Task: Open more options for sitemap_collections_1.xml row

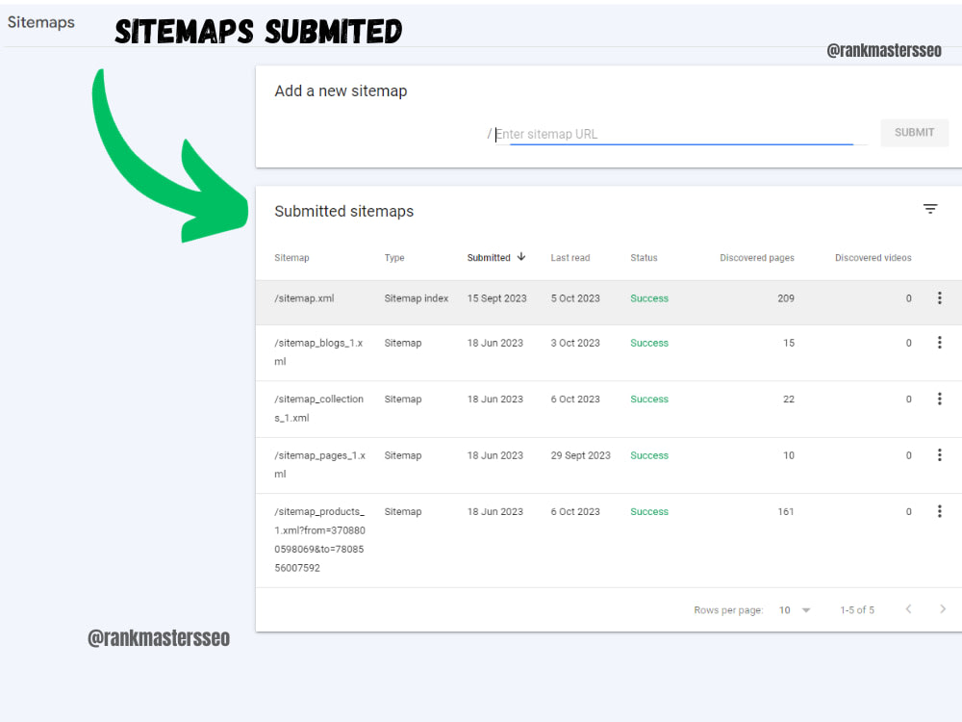Action: (x=939, y=400)
